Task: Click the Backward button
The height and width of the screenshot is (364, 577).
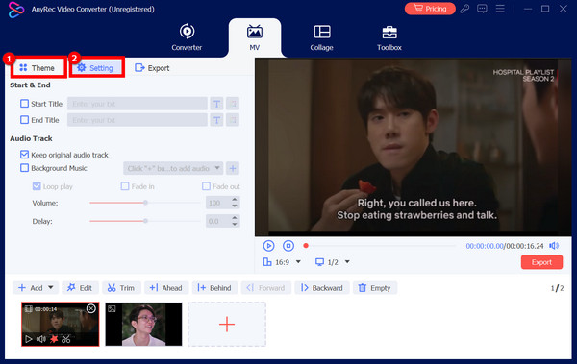Action: (322, 288)
